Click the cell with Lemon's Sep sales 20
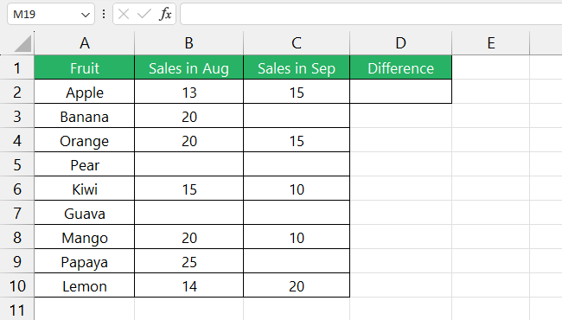 pos(297,286)
